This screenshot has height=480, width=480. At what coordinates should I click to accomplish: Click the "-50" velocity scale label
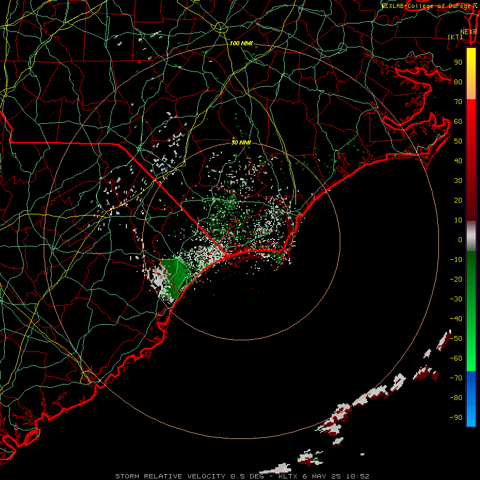coord(456,339)
